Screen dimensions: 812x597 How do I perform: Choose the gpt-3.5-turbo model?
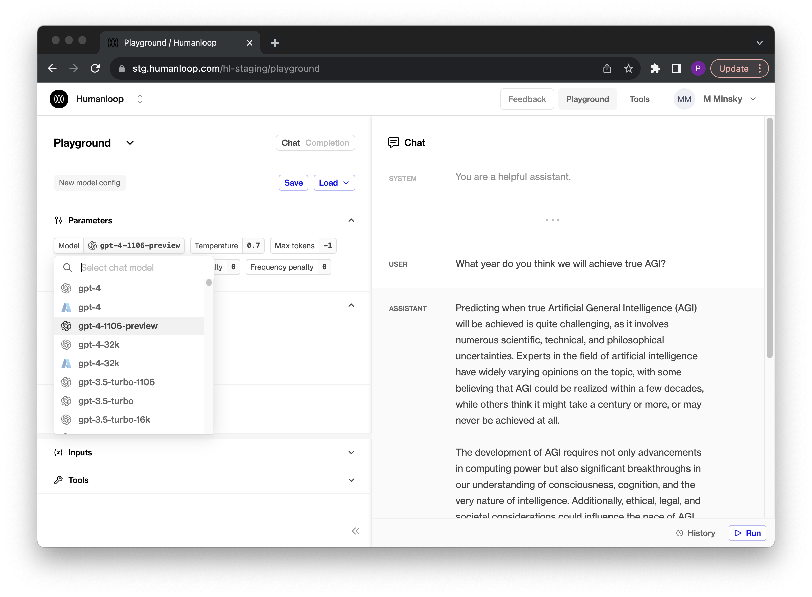coord(129,401)
